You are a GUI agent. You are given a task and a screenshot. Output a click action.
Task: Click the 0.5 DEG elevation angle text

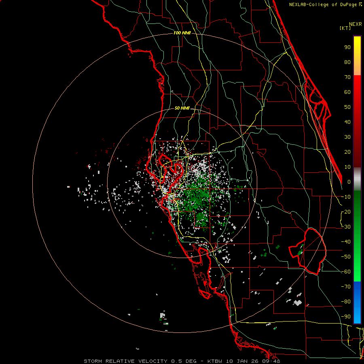pyautogui.click(x=184, y=361)
